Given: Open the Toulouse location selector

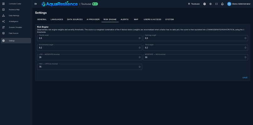Looking at the screenshot, I should click(194, 4).
